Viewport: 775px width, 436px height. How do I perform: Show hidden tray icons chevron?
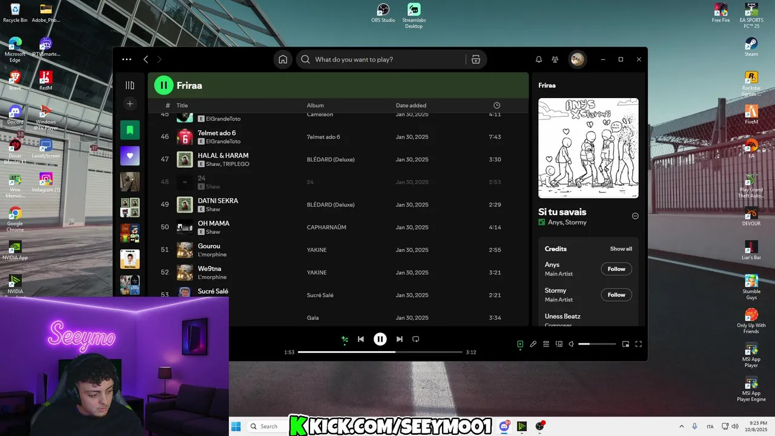(x=681, y=426)
